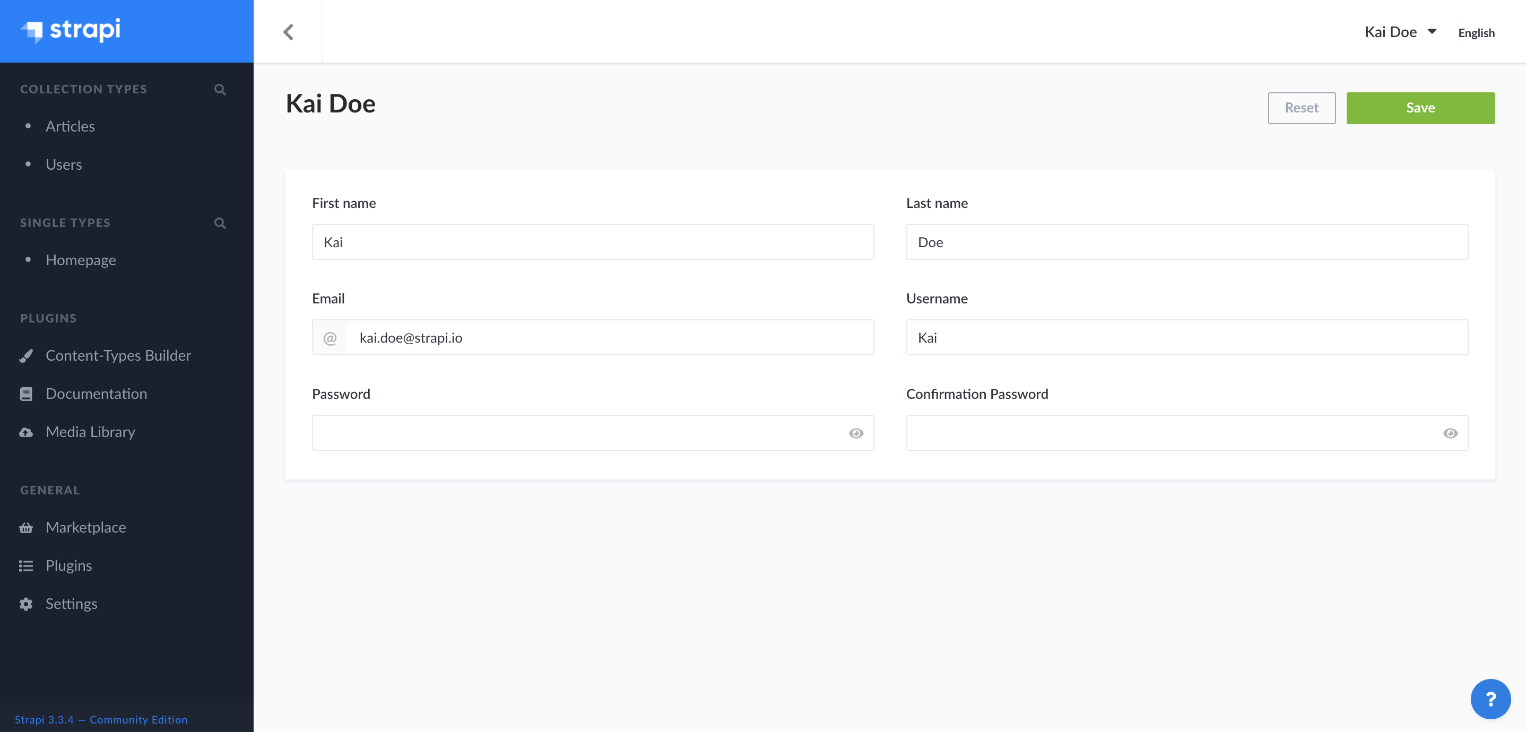Open the Plugins list
This screenshot has width=1526, height=732.
point(69,565)
